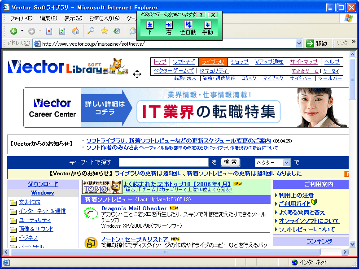The width and height of the screenshot is (359, 269).
Task: Open the ツールバー link
Action: click(x=330, y=78)
